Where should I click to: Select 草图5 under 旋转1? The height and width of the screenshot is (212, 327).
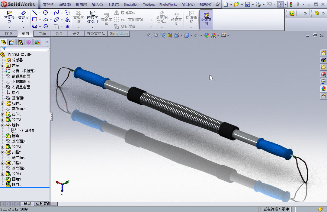[23, 131]
